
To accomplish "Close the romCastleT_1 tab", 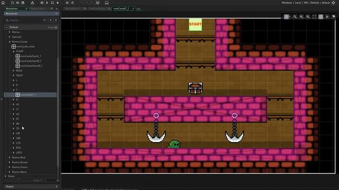I will point(133,8).
